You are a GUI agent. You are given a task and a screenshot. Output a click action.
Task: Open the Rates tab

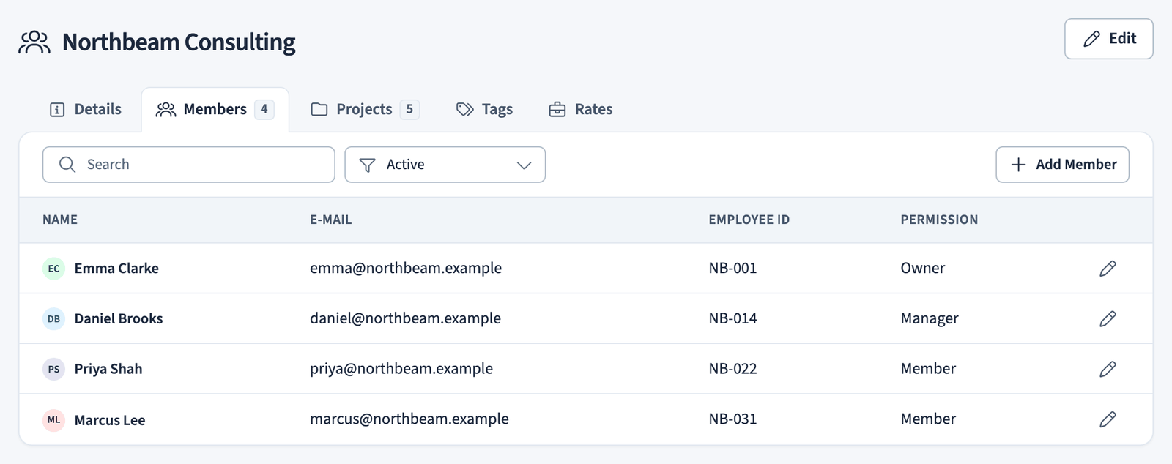coord(580,110)
